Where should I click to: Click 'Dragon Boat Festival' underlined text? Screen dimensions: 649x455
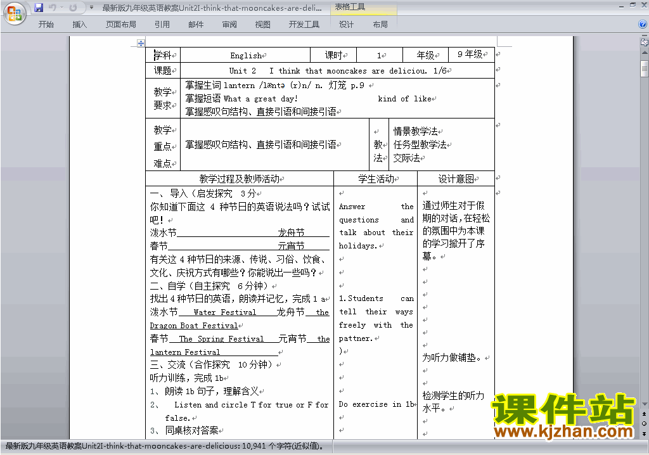pos(194,326)
